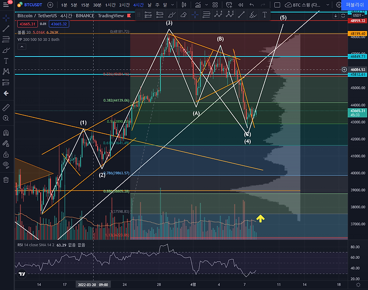Select the 2시간 timeframe
368x290 pixels.
pyautogui.click(x=124, y=5)
